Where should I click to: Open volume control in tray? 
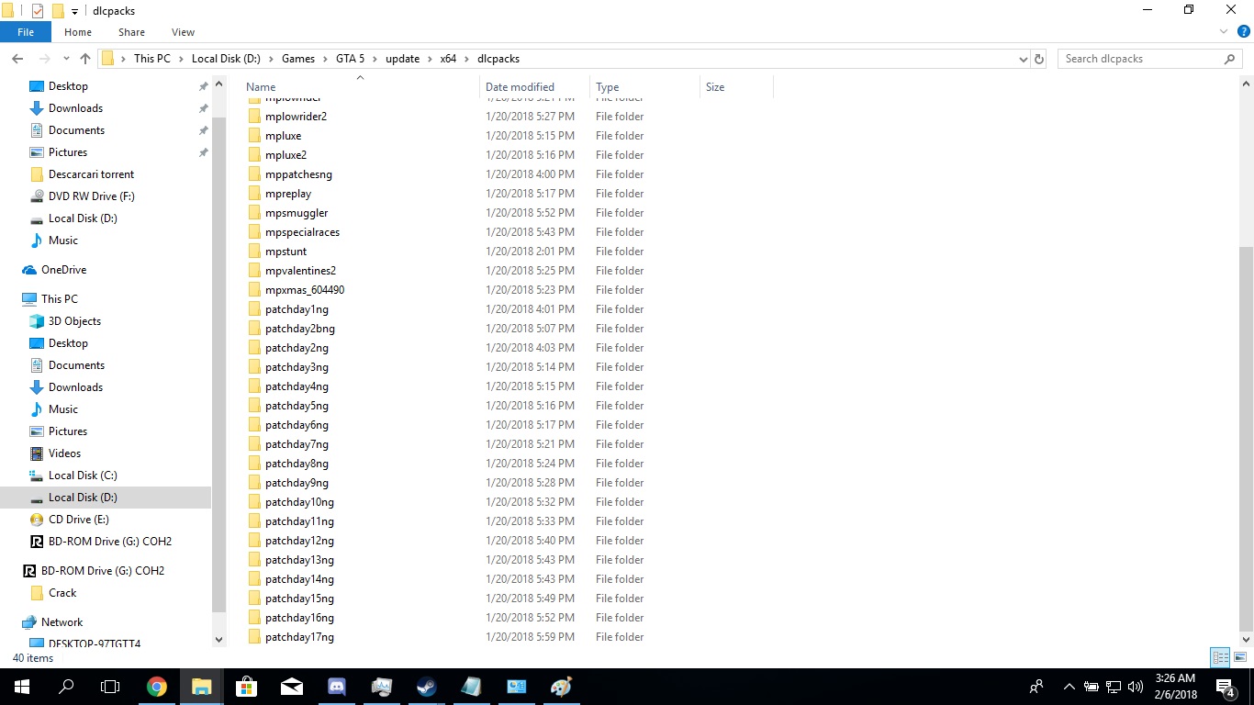(1136, 687)
